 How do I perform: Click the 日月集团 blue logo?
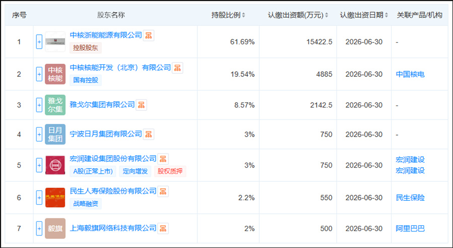pos(55,134)
